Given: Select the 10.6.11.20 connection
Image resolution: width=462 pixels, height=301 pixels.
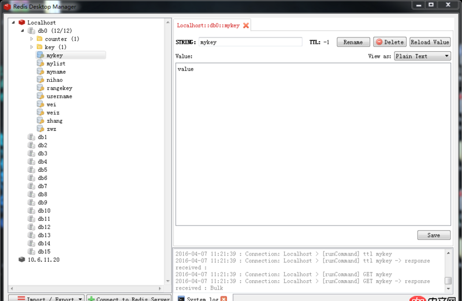Looking at the screenshot, I should tap(44, 260).
